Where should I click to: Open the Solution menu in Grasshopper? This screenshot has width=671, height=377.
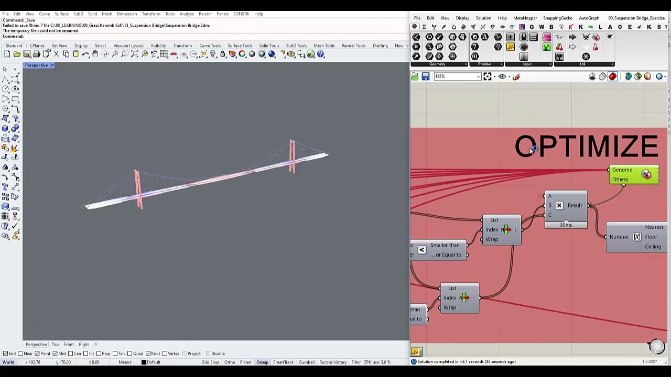[x=483, y=18]
